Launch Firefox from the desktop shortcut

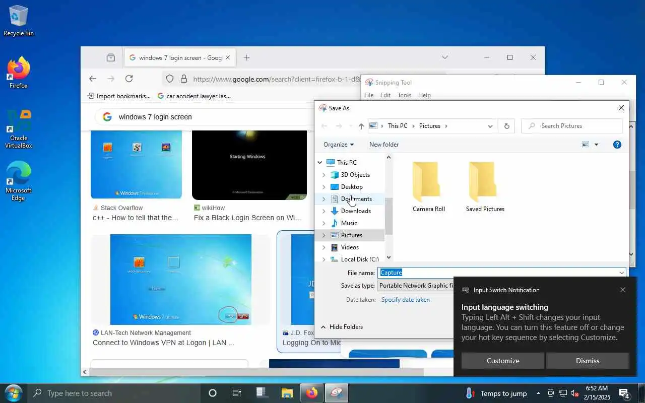[x=19, y=73]
